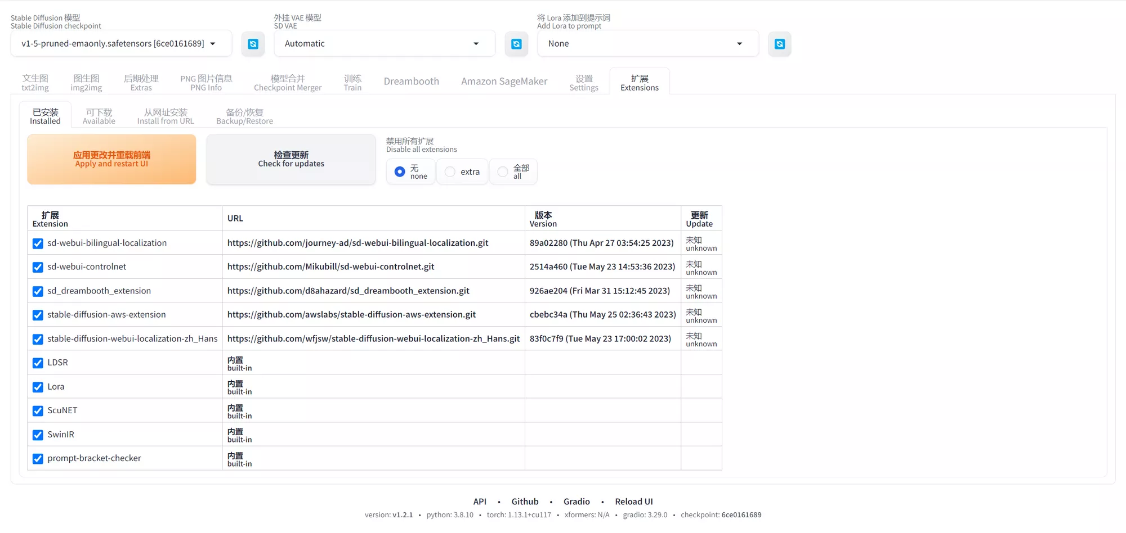Refresh the SD VAE list
The width and height of the screenshot is (1126, 533).
(516, 44)
